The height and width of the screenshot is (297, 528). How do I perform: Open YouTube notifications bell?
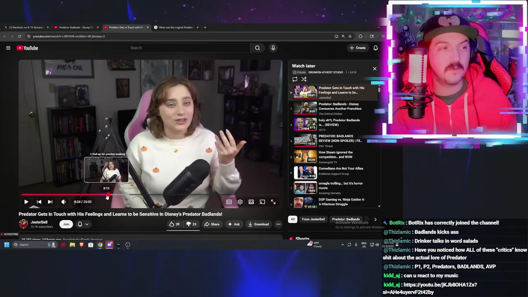click(x=375, y=48)
